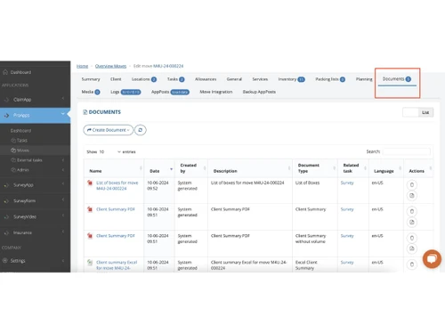This screenshot has height=334, width=445.
Task: Click the PDF icon of List of boxes
Action: click(x=90, y=183)
